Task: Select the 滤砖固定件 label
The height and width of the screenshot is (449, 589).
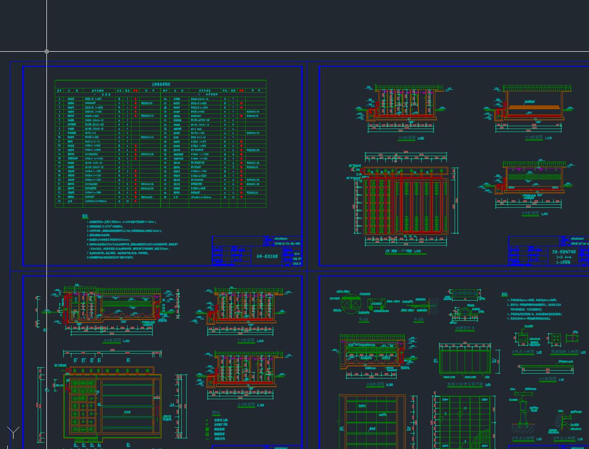Action: click(x=465, y=329)
